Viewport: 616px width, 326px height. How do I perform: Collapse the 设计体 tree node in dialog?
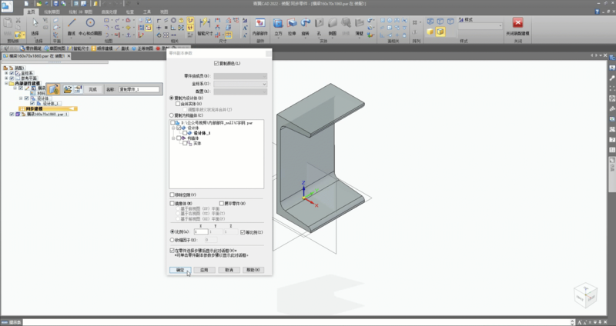click(x=173, y=128)
